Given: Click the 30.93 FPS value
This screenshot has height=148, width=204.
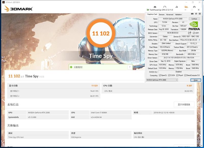Looking at the screenshot, I should tap(188, 91).
